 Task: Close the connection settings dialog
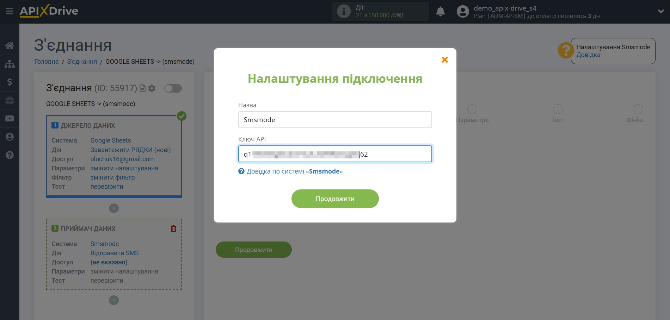pyautogui.click(x=444, y=60)
